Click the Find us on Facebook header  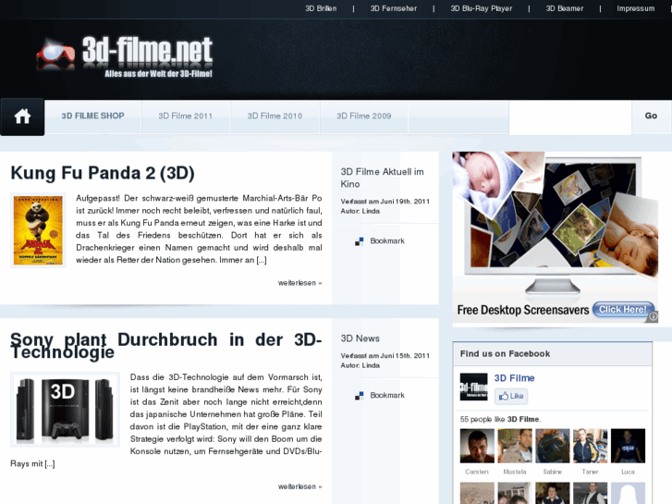(x=505, y=354)
